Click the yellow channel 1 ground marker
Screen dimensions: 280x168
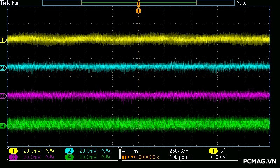point(3,40)
